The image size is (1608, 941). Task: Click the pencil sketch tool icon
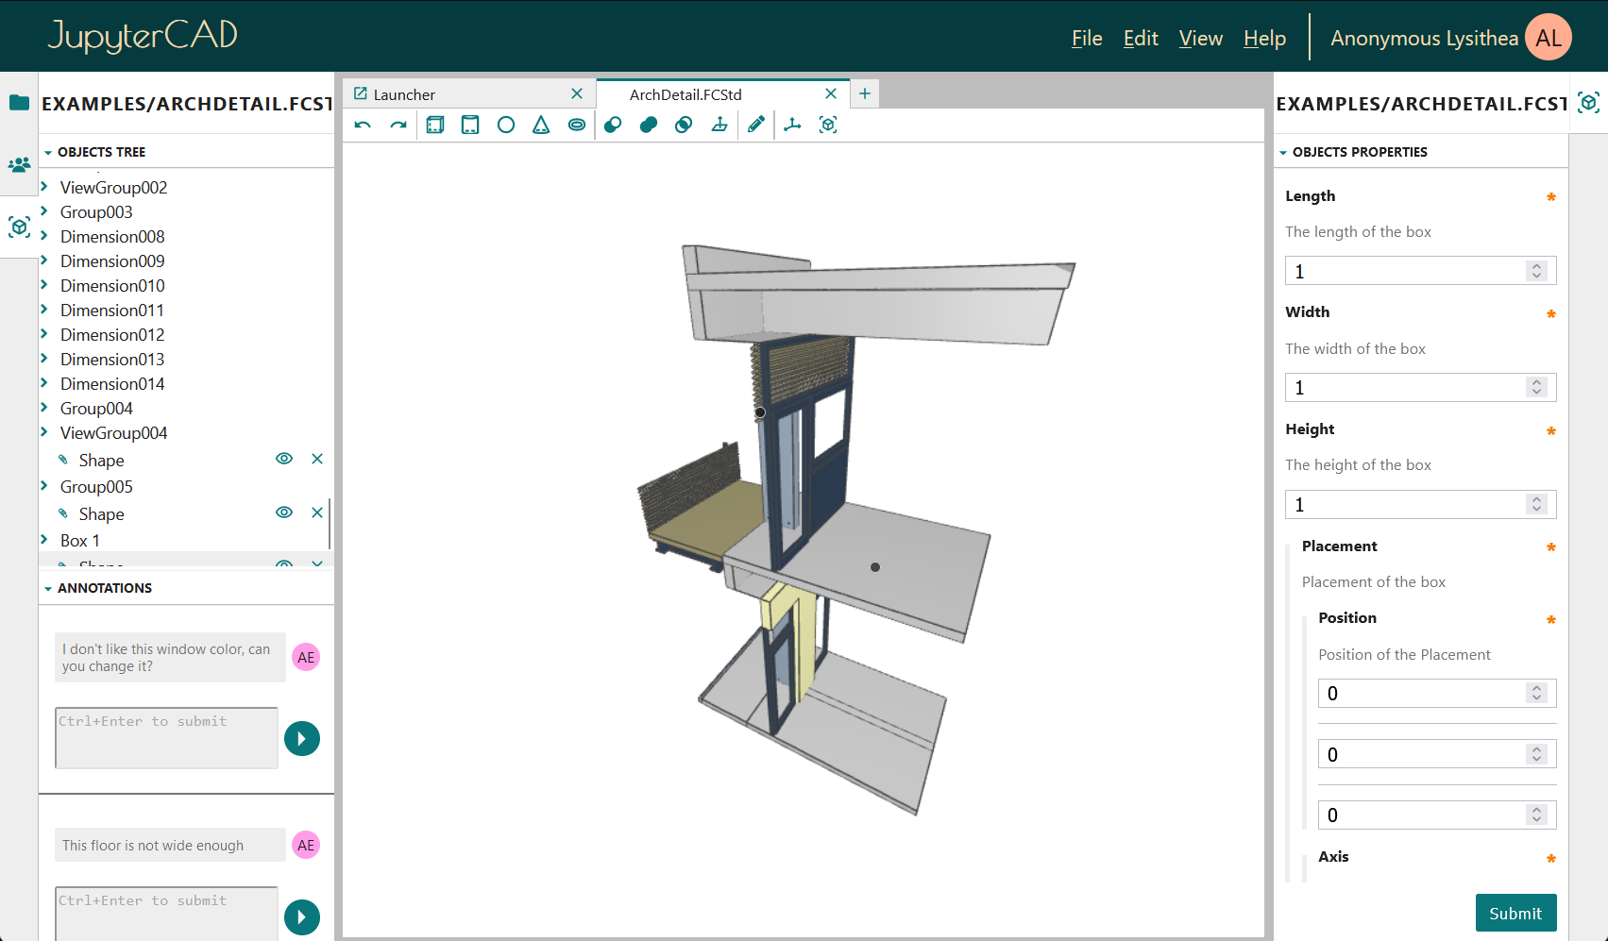coord(756,125)
